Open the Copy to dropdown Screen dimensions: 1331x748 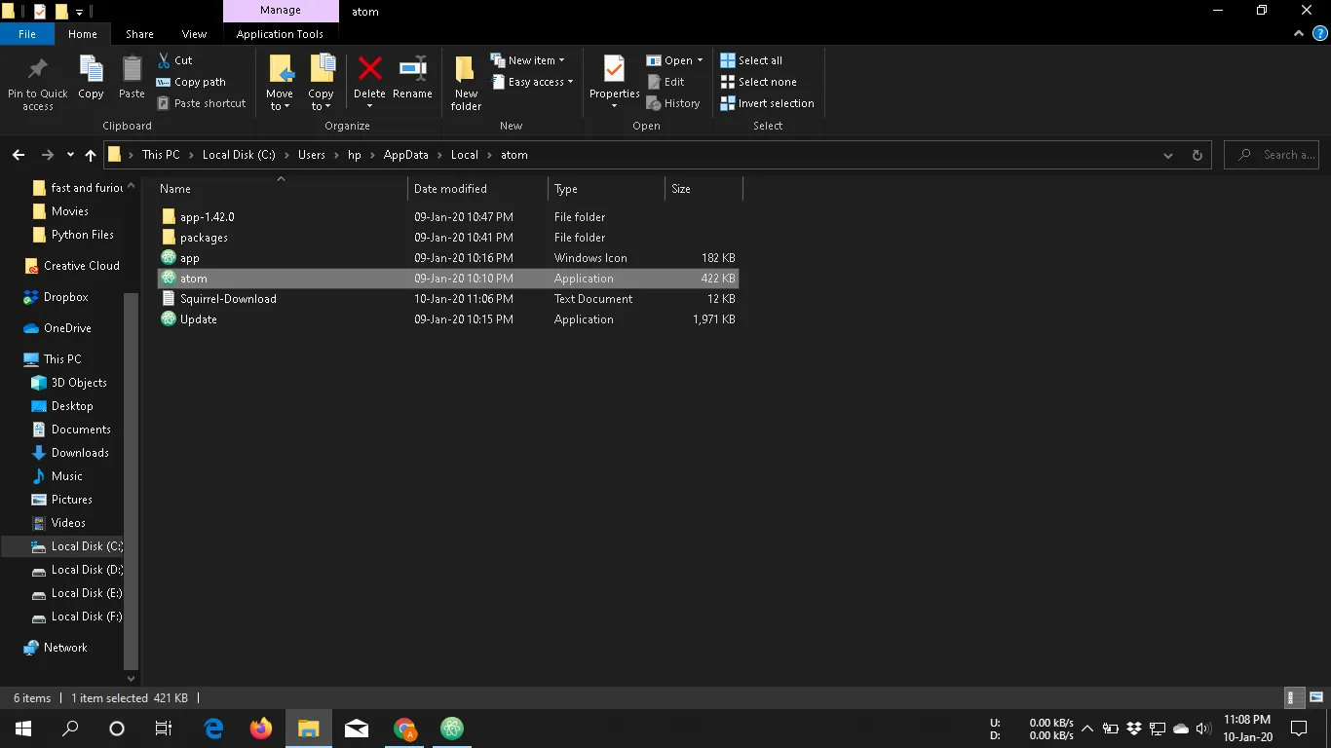pos(322,82)
